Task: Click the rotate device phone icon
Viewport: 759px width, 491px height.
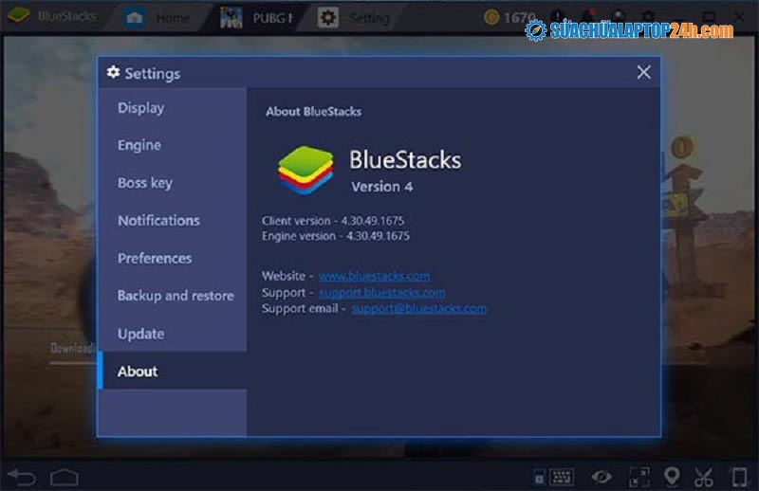Action: tap(737, 477)
